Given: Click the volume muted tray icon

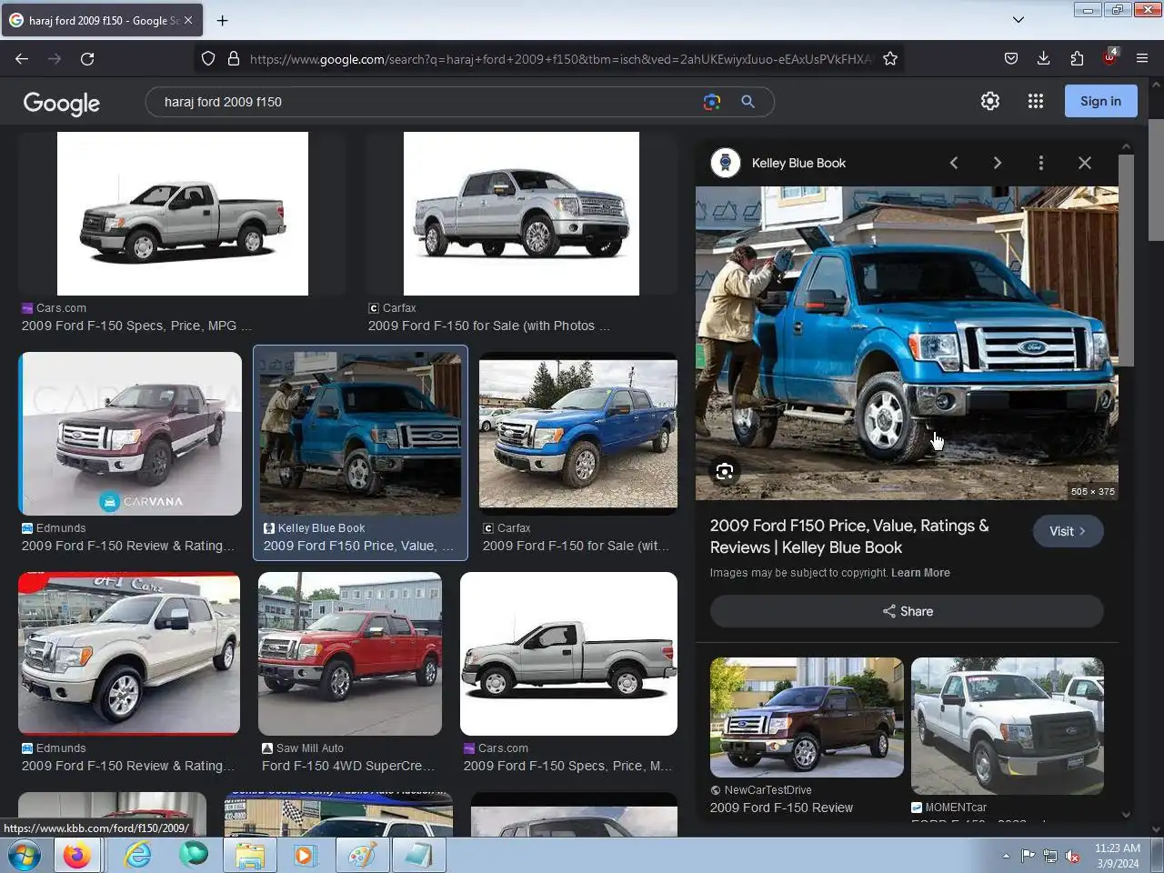Looking at the screenshot, I should (x=1073, y=856).
